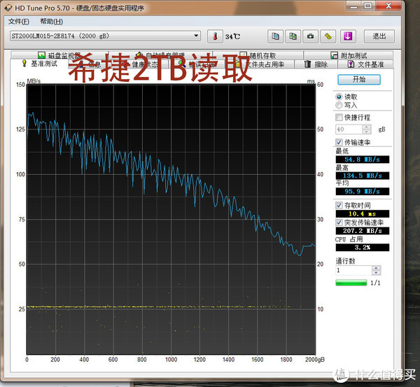The image size is (420, 387).
Task: Click the HD Tune Pro title bar icon
Action: (x=8, y=8)
